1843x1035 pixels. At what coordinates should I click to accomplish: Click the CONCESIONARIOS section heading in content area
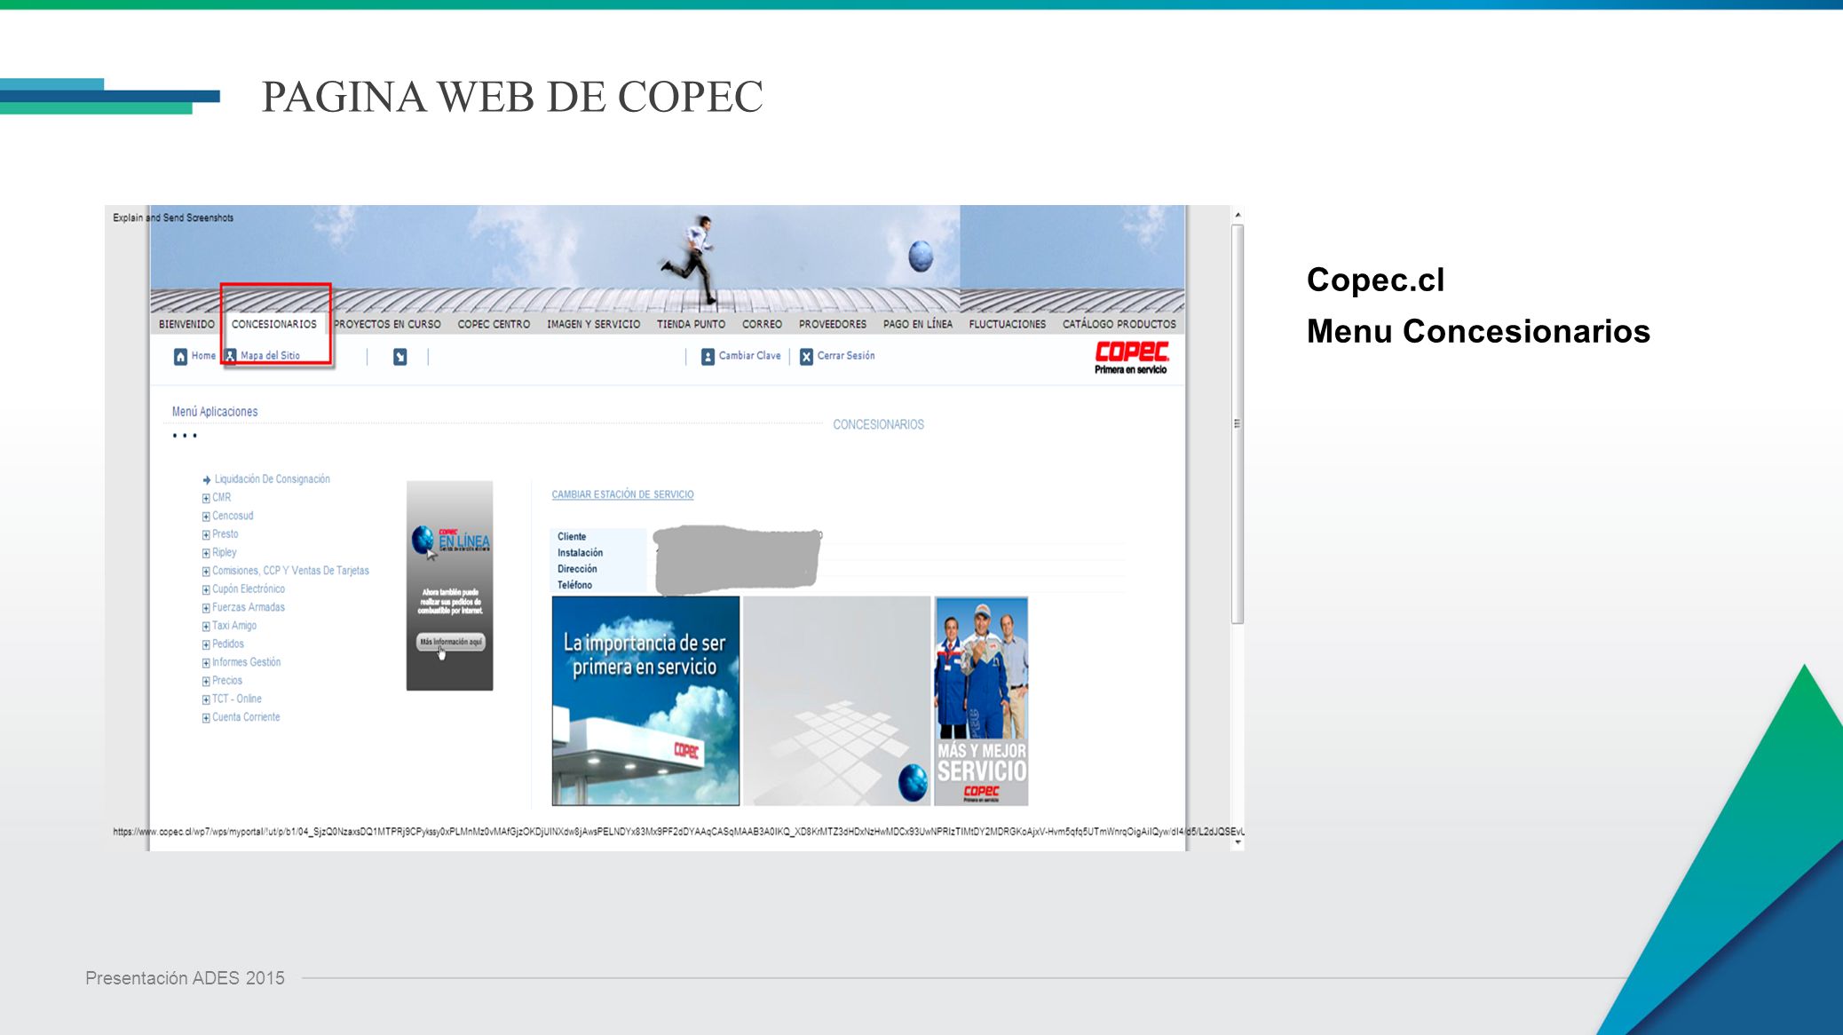tap(878, 425)
